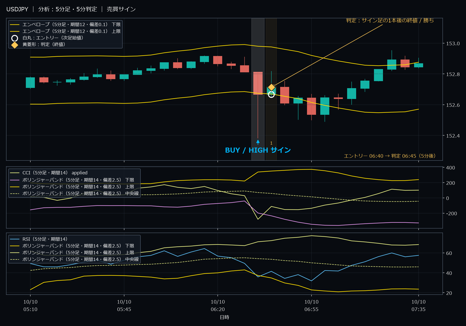Image resolution: width=466 pixels, height=326 pixels.
Task: Click the CCI panel ボリンジャーバンド 下限 legend entry
Action: [x=72, y=180]
